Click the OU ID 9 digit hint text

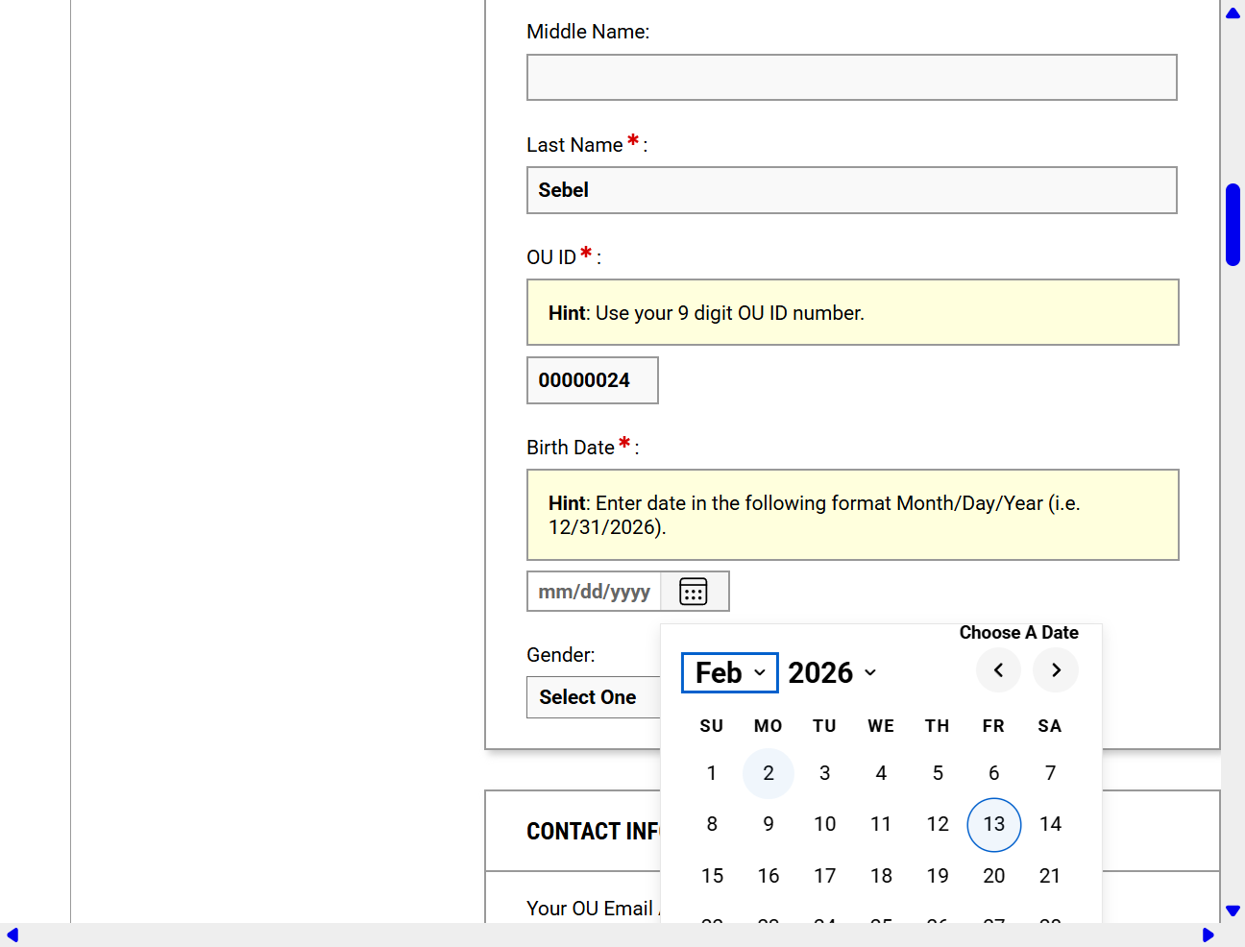[x=706, y=313]
